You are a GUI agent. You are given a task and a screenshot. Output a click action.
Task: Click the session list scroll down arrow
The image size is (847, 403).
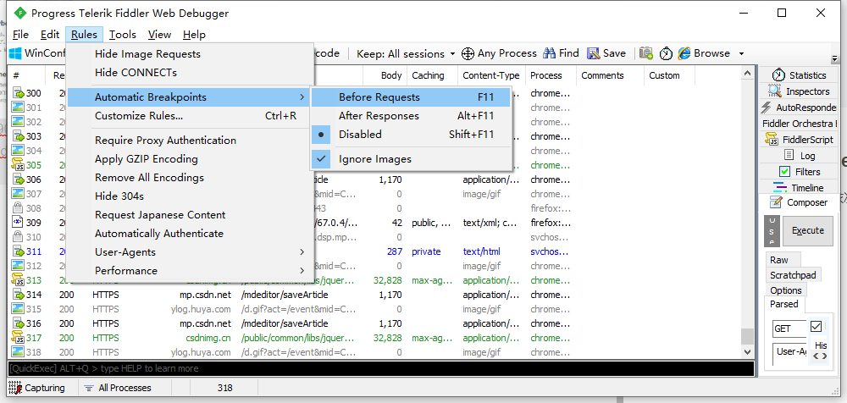point(747,351)
